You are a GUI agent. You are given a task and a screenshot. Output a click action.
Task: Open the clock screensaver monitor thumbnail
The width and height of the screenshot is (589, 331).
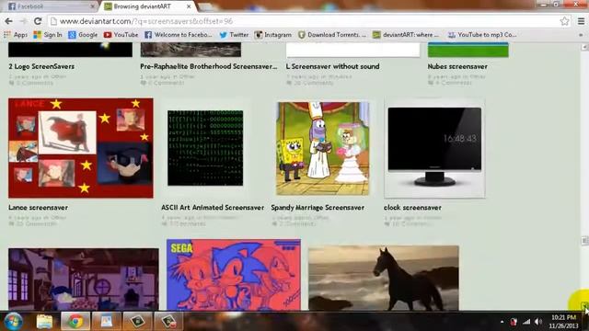tap(434, 148)
